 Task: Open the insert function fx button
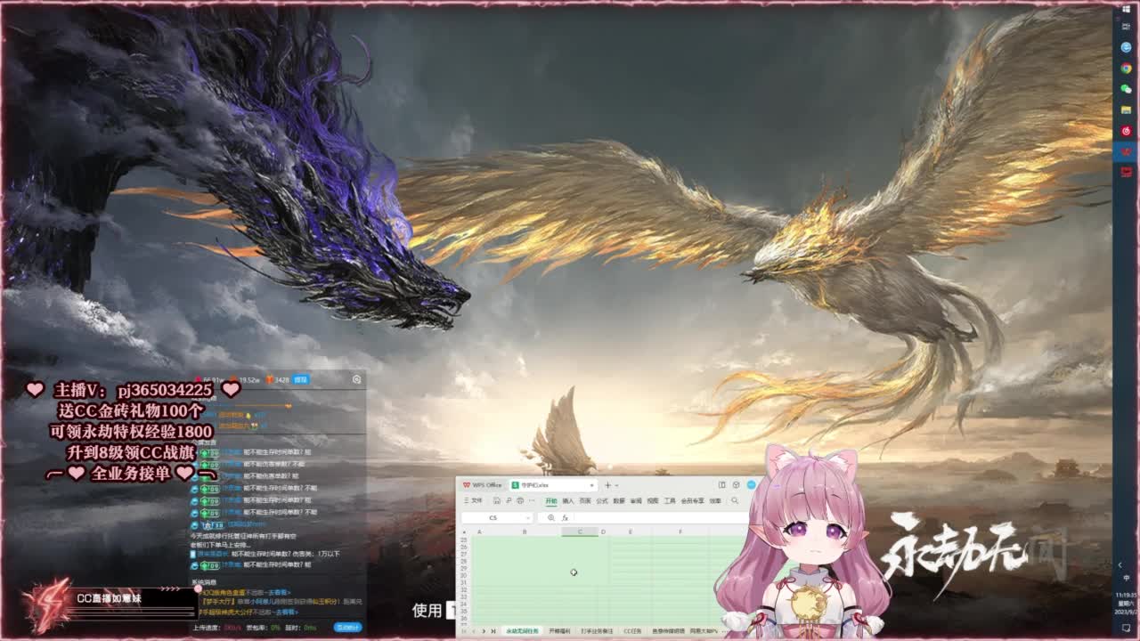[565, 517]
